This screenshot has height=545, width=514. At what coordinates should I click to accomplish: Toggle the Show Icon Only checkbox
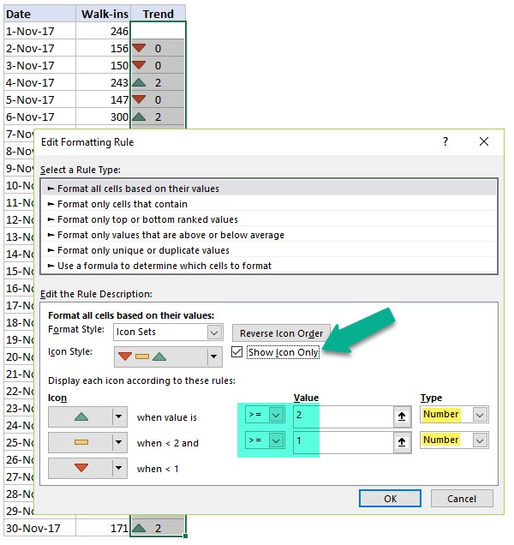click(x=238, y=352)
